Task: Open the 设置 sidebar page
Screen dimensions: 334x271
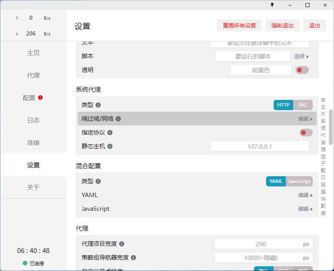Action: click(33, 165)
